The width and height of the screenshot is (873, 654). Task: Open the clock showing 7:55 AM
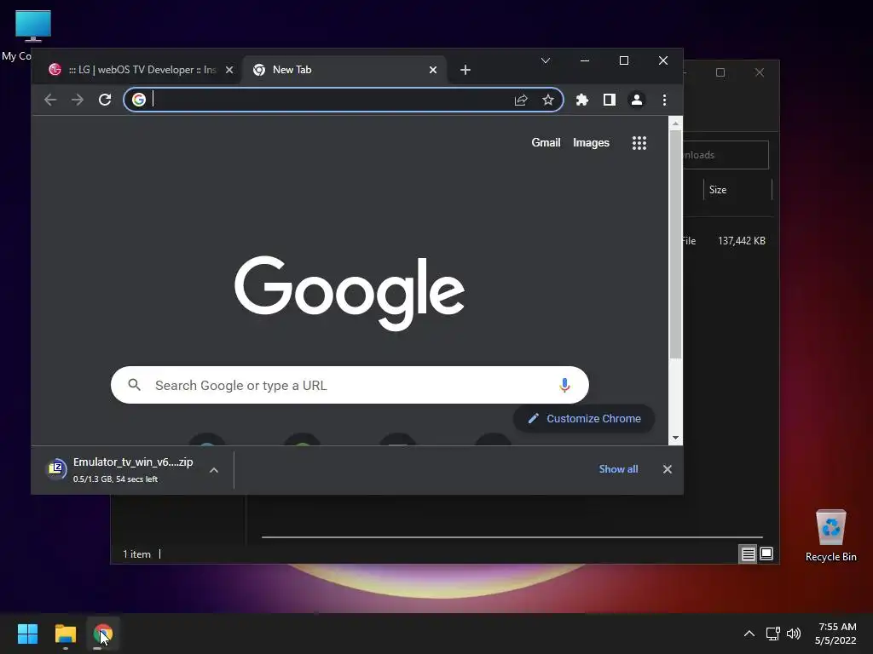[x=835, y=634]
